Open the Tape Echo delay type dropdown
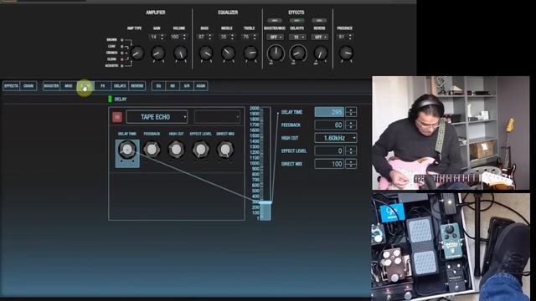The width and height of the screenshot is (536, 301). point(157,117)
